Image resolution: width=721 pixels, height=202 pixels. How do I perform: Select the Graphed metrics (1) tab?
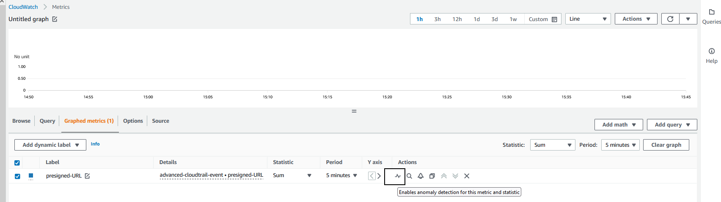coord(89,121)
